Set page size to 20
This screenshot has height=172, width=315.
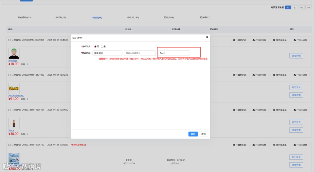[295, 7]
